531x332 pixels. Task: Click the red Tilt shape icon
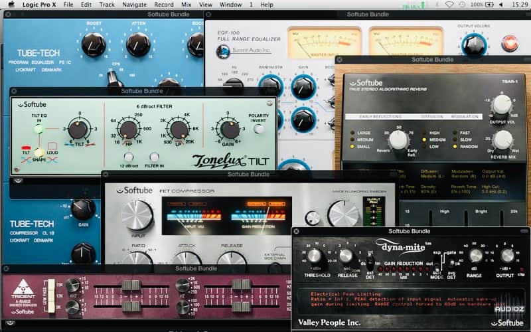[26, 148]
